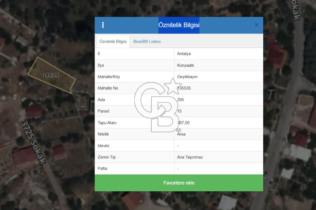
Task: Open the three-dot options menu
Action: [x=103, y=25]
